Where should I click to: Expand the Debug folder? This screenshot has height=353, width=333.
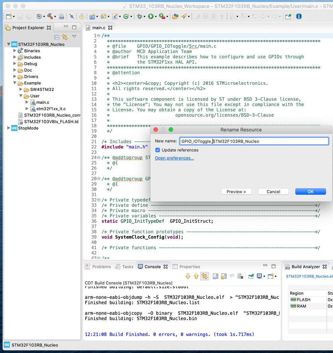14,64
